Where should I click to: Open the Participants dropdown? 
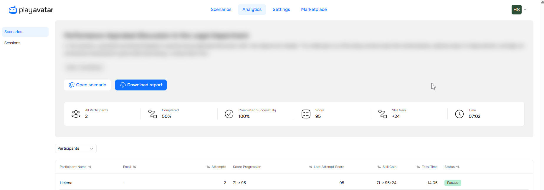click(x=76, y=148)
